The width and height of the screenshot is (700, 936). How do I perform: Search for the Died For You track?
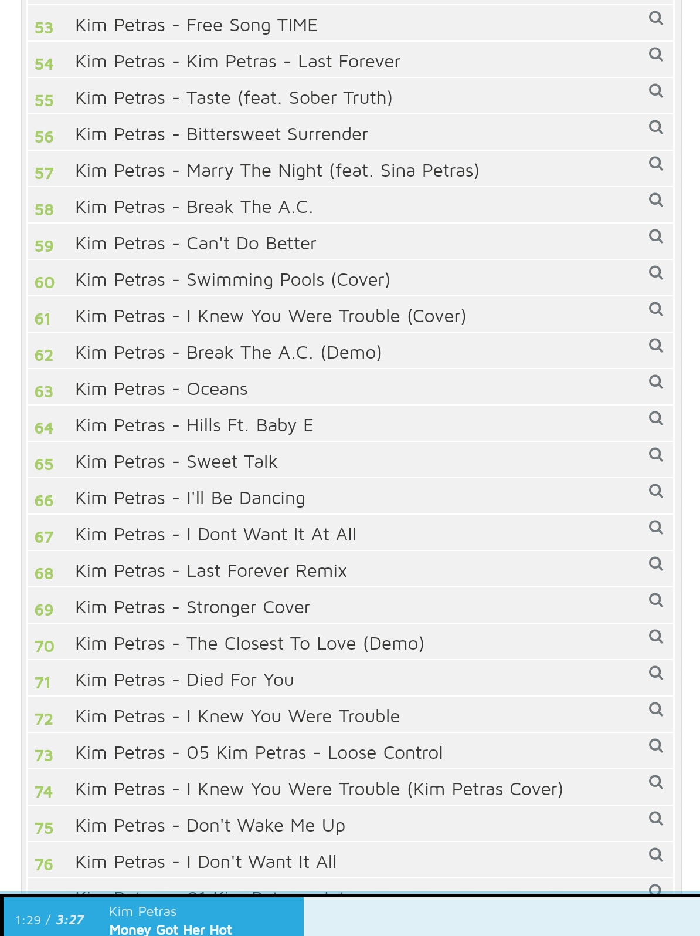tap(656, 673)
